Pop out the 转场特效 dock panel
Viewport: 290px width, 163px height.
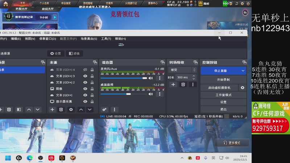coord(195,62)
